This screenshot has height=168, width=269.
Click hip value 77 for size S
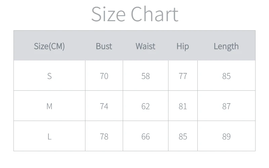click(183, 76)
